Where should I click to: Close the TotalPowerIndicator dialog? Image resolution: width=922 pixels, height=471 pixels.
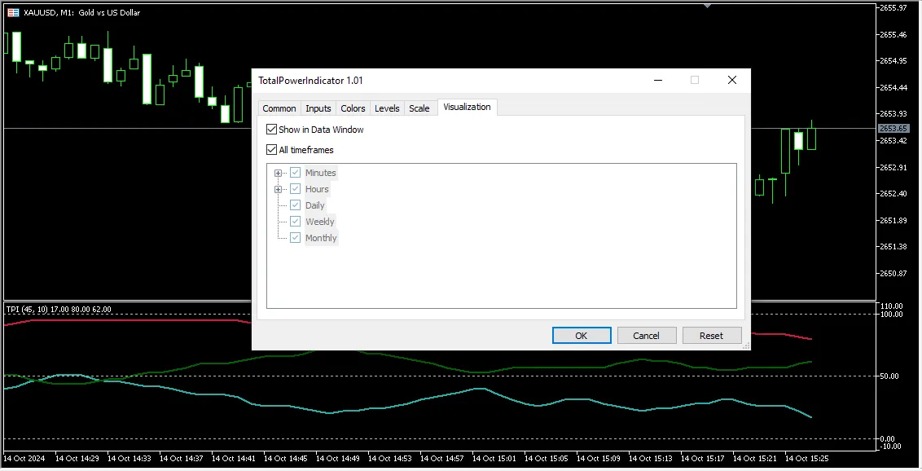[731, 80]
